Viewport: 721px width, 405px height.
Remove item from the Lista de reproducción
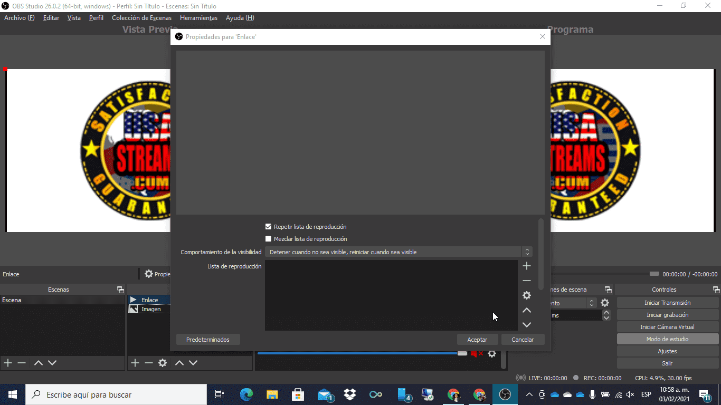tap(526, 281)
